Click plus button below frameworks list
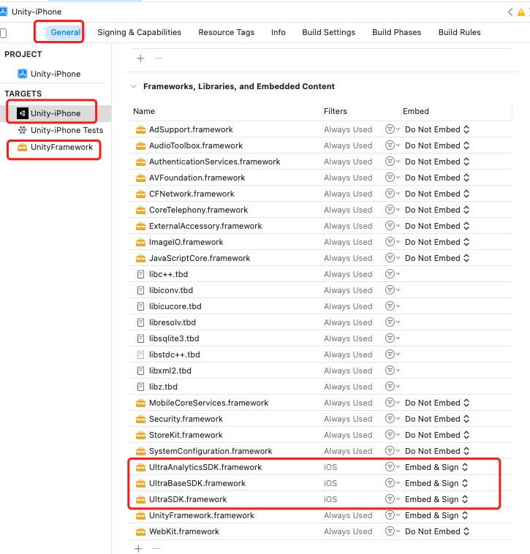530x554 pixels. click(x=138, y=548)
